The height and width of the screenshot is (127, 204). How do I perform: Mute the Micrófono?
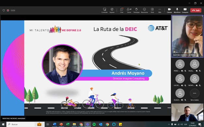click(177, 10)
